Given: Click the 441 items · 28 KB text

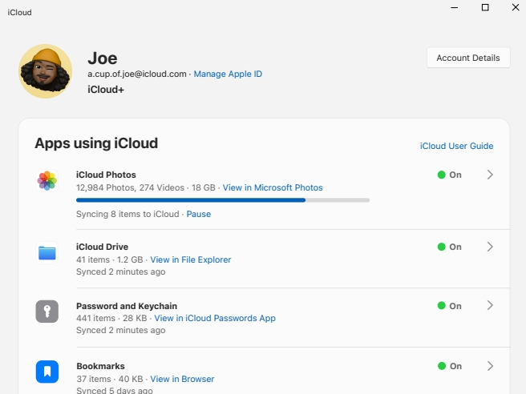Looking at the screenshot, I should (111, 318).
